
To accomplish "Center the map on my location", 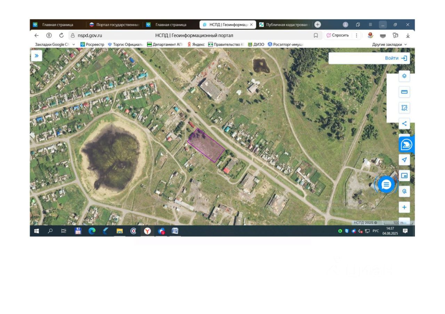I will [x=404, y=160].
